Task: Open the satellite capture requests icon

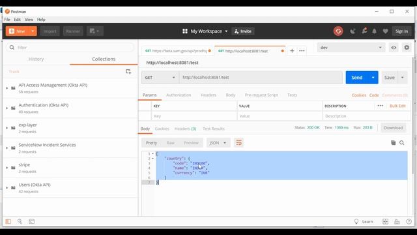Action: click(352, 31)
